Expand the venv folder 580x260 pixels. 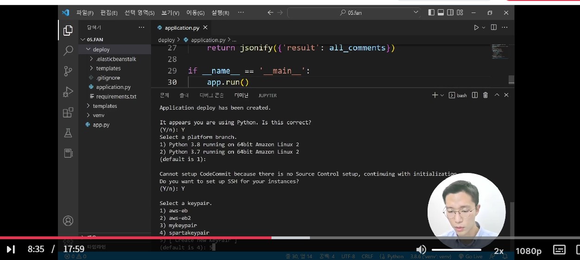[x=115, y=115]
